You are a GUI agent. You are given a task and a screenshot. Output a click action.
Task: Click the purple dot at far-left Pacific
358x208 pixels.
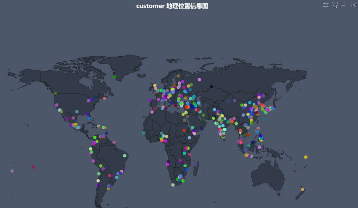(x=12, y=171)
